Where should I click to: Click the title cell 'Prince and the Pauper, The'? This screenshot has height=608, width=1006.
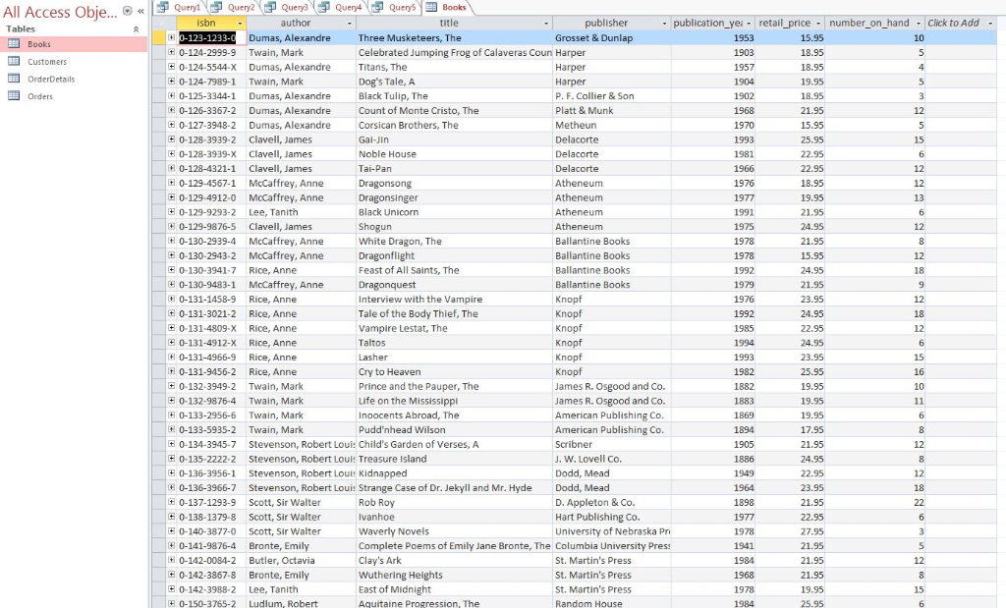453,386
